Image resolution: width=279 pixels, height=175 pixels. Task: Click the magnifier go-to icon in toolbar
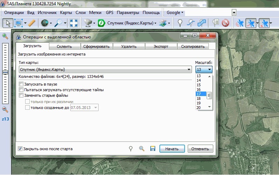[58, 23]
